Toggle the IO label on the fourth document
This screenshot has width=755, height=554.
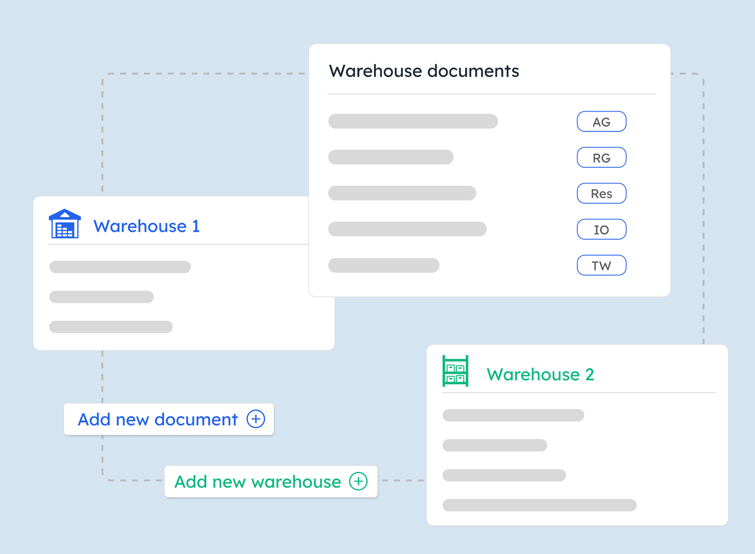click(x=601, y=229)
